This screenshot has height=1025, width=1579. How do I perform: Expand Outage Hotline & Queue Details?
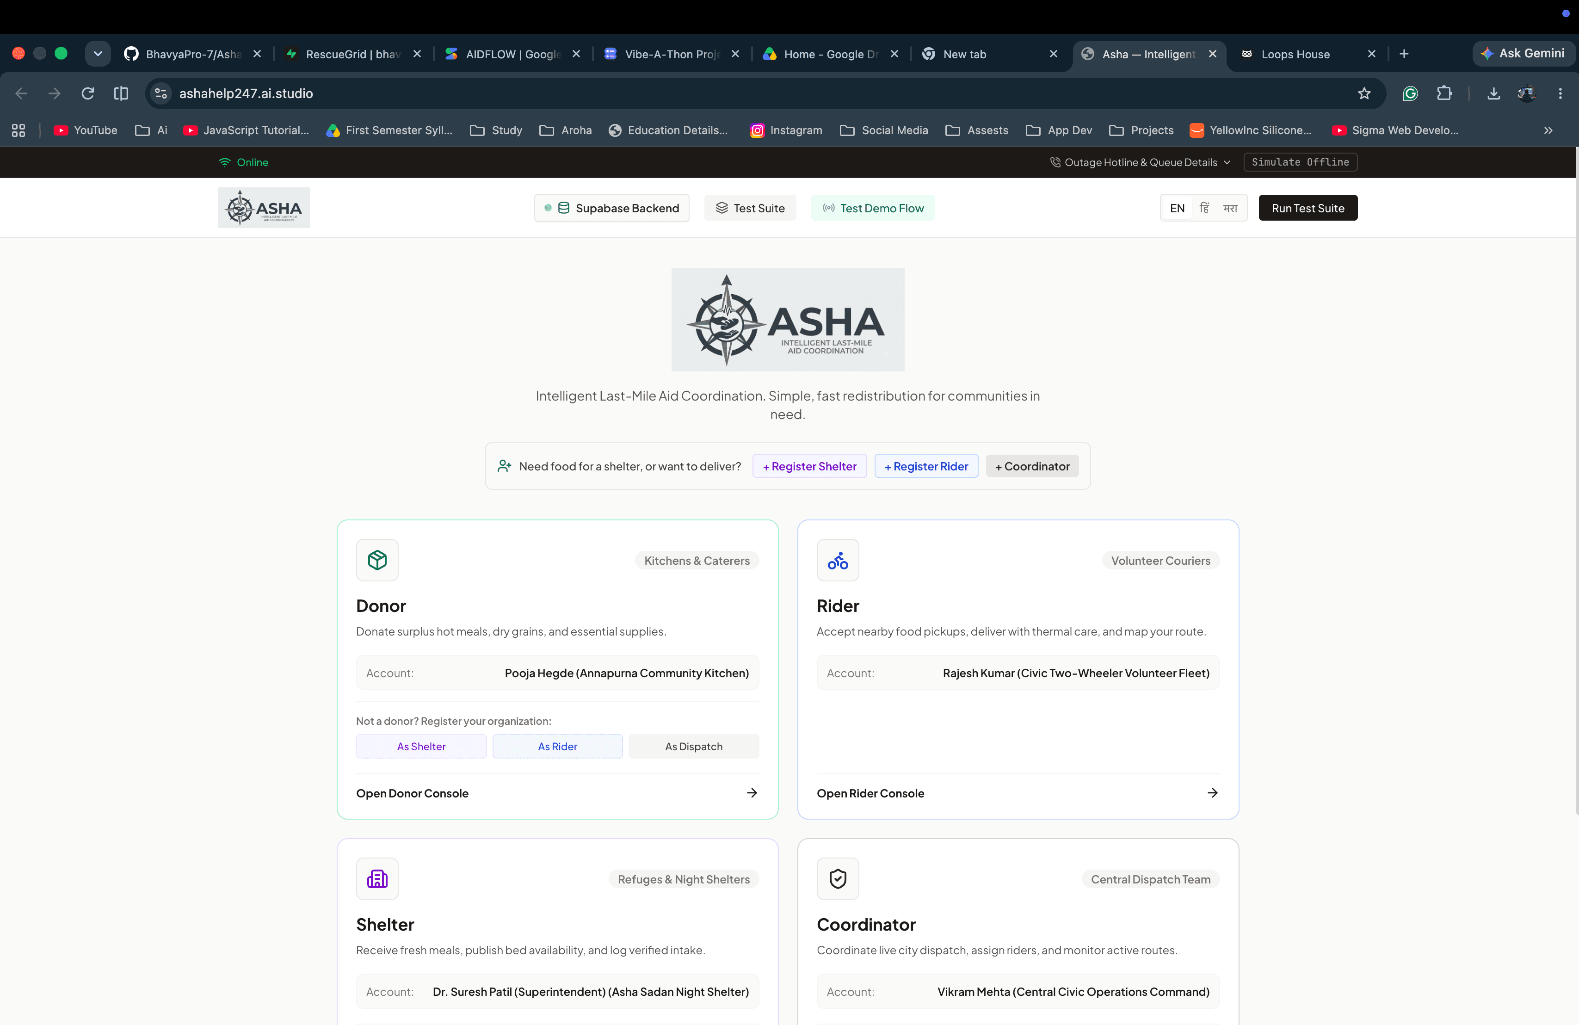1141,162
